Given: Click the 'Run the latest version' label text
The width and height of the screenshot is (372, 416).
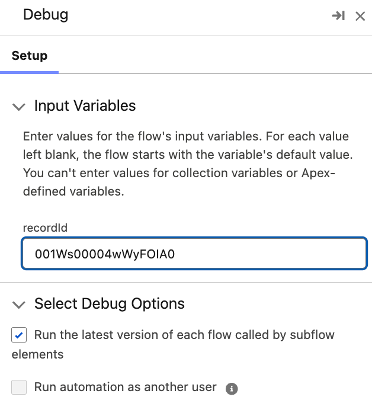Looking at the screenshot, I should click(184, 335).
